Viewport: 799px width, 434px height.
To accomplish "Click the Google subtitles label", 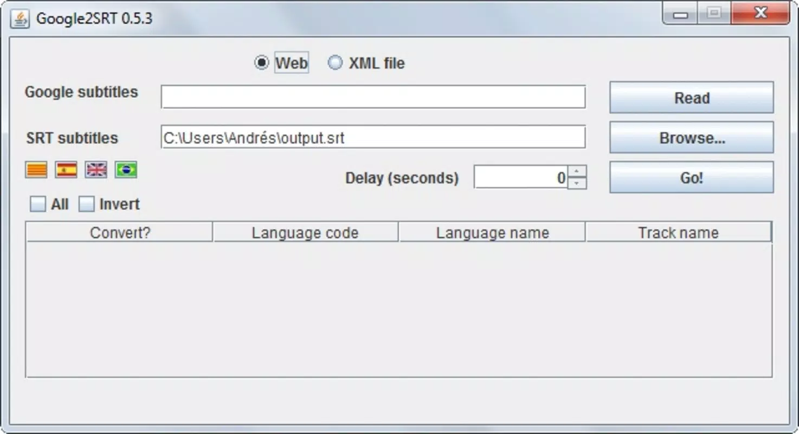I will 81,92.
